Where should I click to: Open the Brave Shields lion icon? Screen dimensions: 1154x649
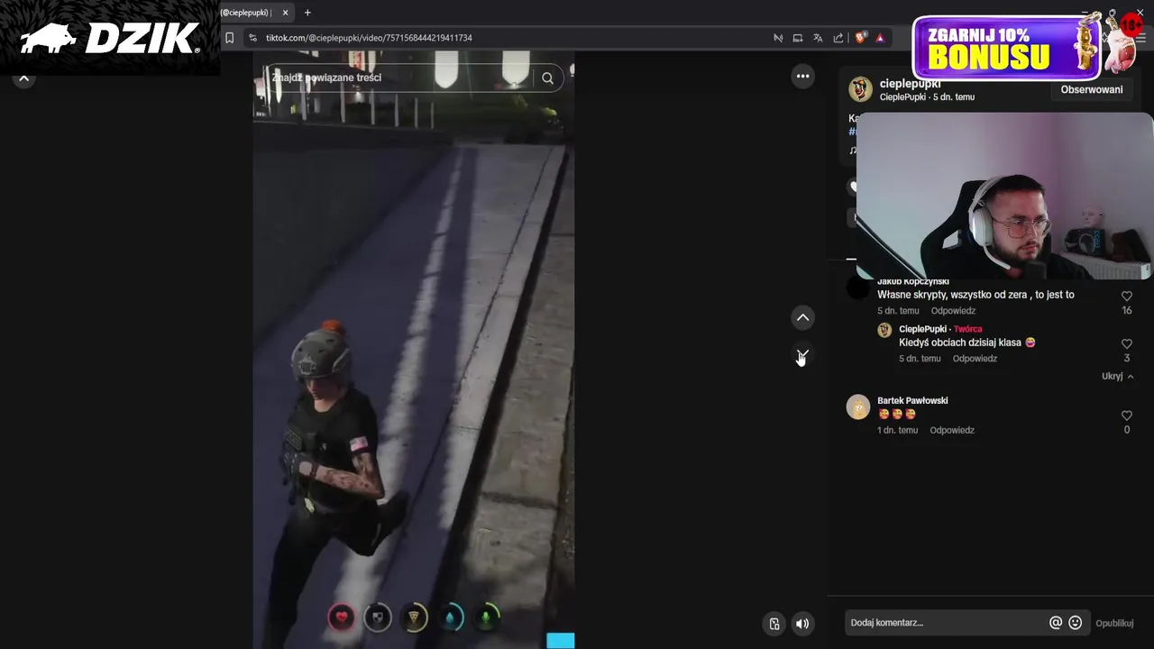click(860, 38)
